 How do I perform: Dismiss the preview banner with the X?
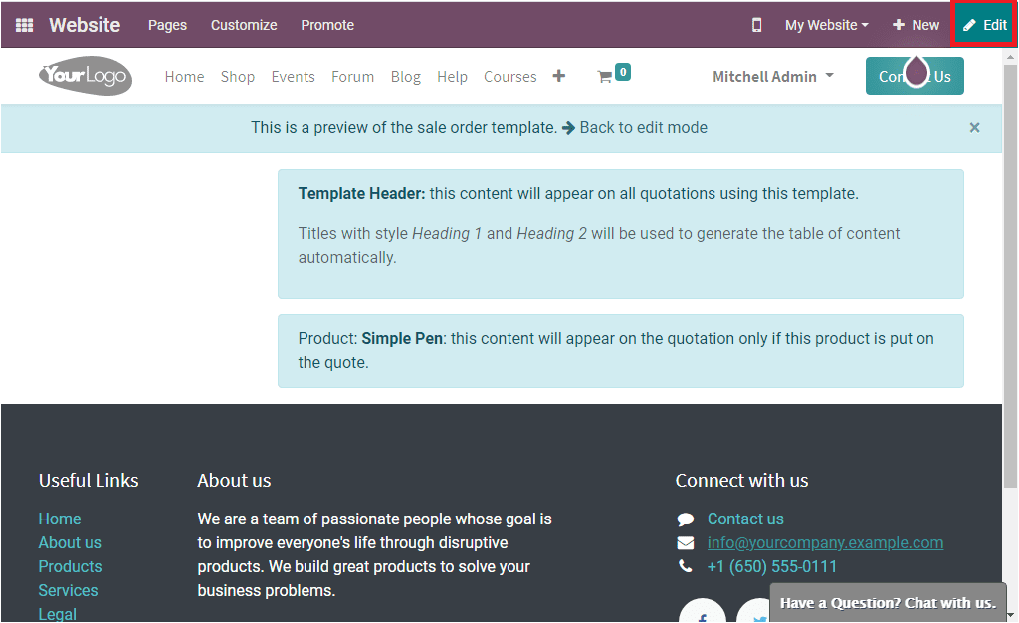click(x=972, y=127)
